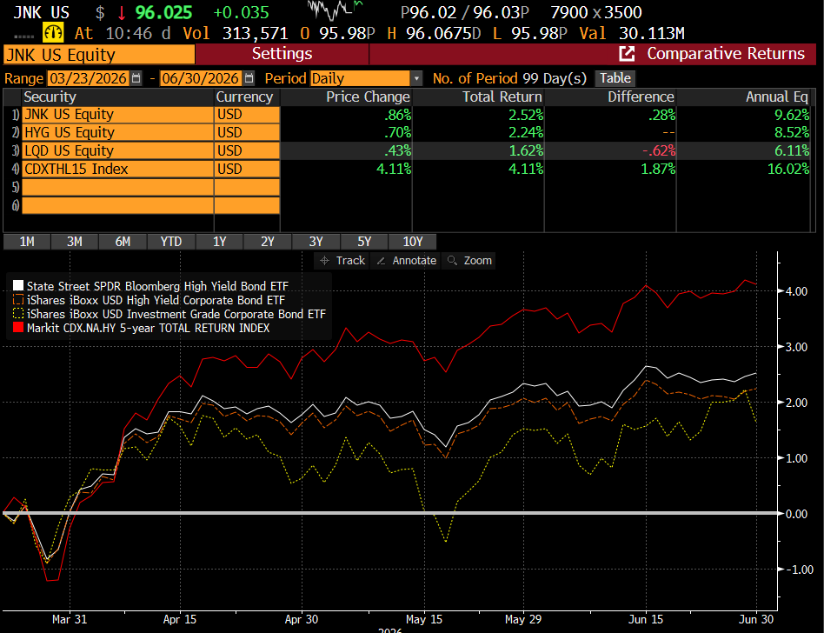Click the red down arrow by price
824x633 pixels.
tap(122, 13)
